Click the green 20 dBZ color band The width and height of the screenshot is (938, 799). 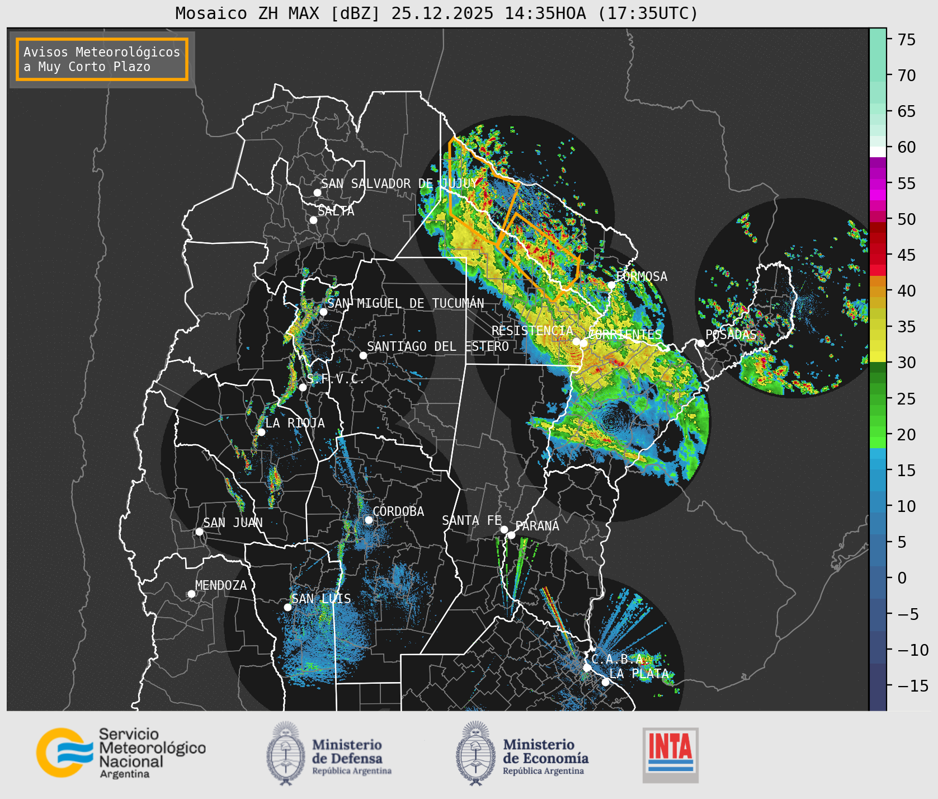pyautogui.click(x=878, y=431)
